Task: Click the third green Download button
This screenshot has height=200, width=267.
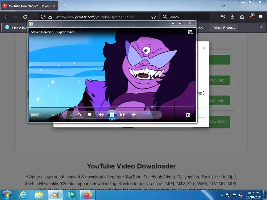Action: [220, 100]
